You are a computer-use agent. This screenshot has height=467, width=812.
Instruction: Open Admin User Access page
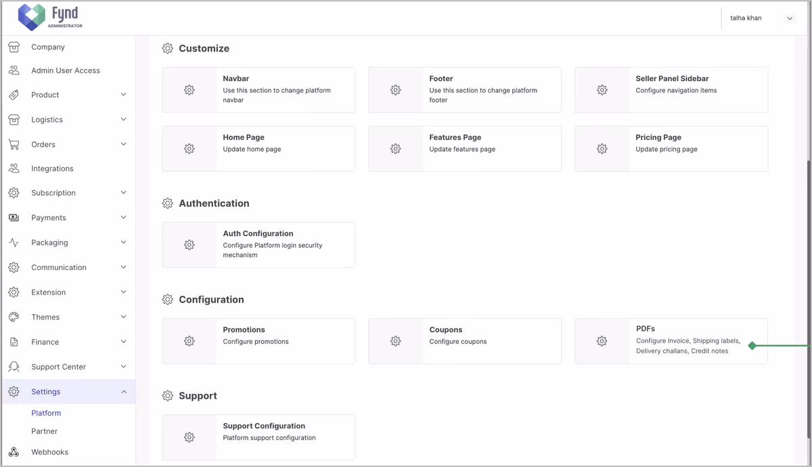click(x=66, y=70)
